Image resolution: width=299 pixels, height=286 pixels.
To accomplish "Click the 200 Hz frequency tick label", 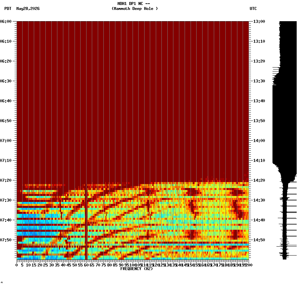I will pos(249,265).
